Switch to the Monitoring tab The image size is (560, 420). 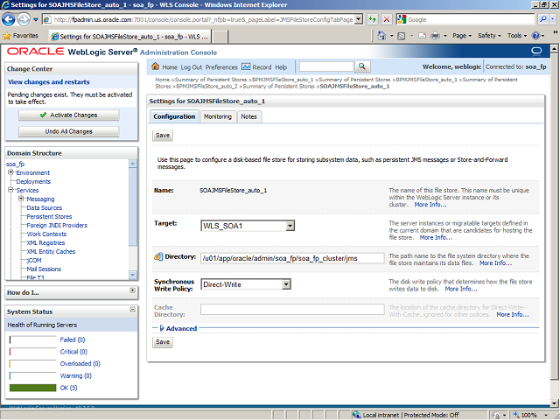pyautogui.click(x=218, y=116)
